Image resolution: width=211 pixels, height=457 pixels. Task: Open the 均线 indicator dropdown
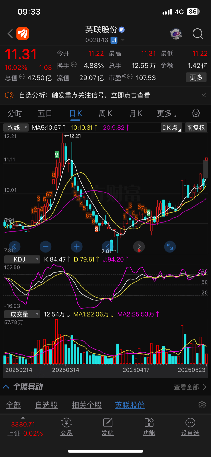tap(16, 128)
